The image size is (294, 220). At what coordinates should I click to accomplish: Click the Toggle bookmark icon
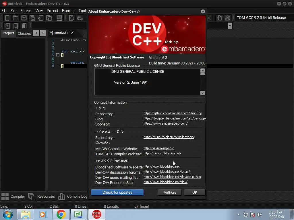click(16, 26)
